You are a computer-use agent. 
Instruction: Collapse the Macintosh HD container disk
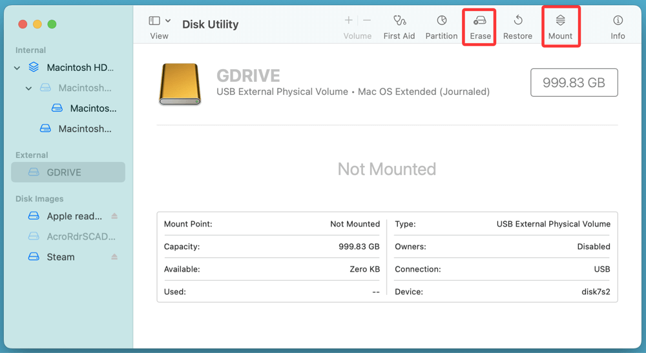17,68
